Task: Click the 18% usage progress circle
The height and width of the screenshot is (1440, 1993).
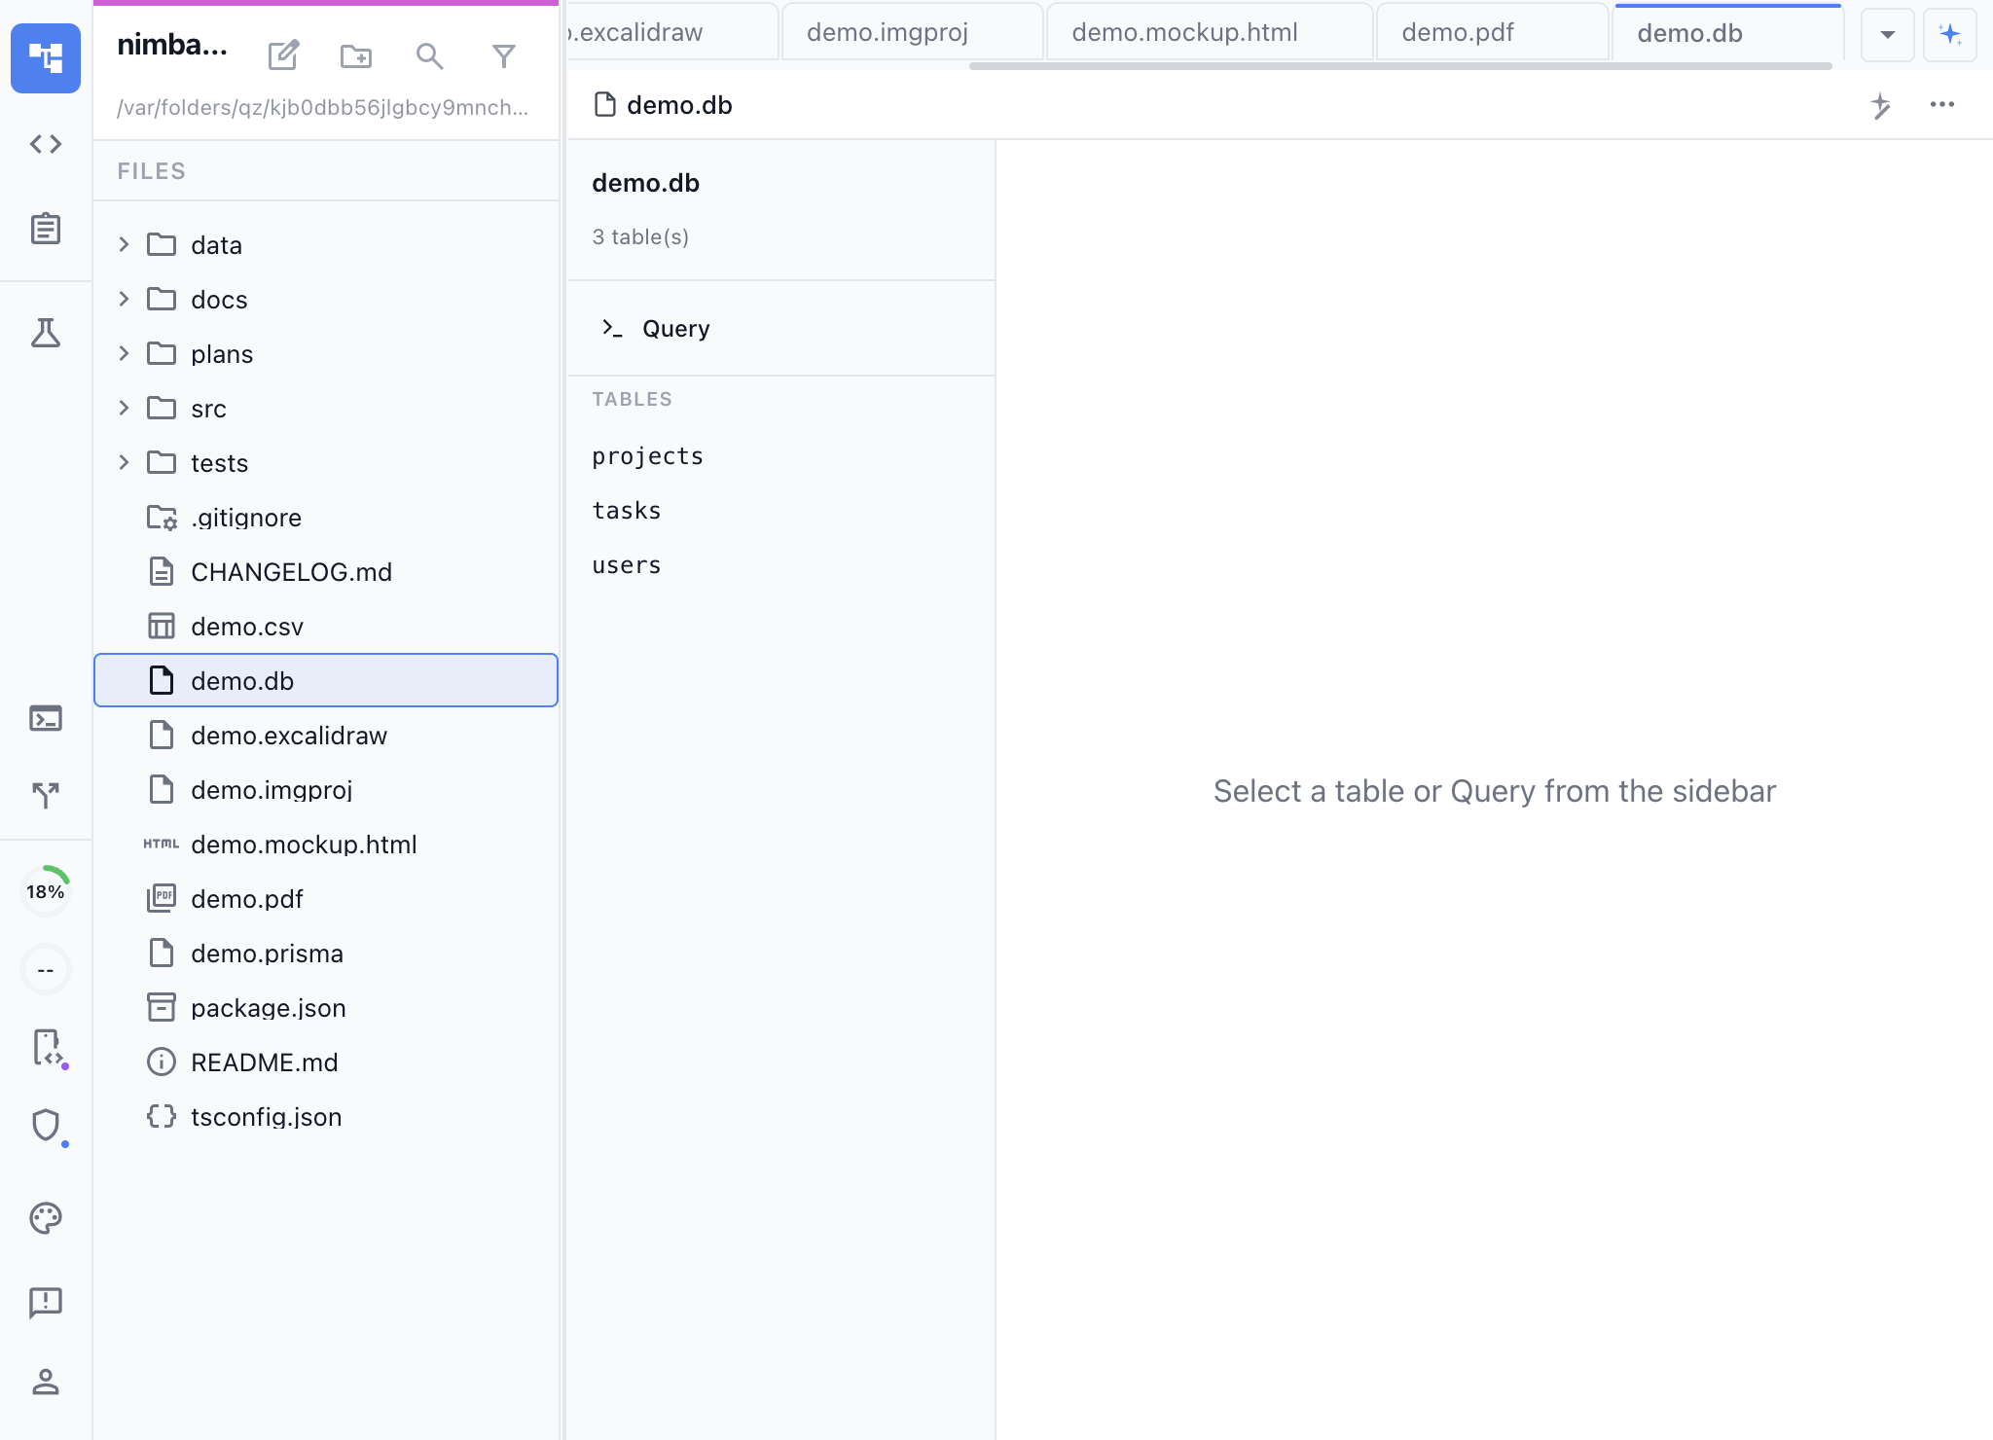Action: (x=45, y=888)
